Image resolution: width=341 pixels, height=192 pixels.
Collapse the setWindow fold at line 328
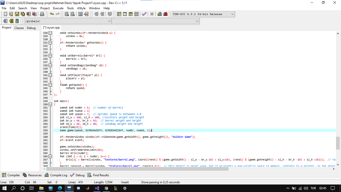pyautogui.click(x=50, y=33)
